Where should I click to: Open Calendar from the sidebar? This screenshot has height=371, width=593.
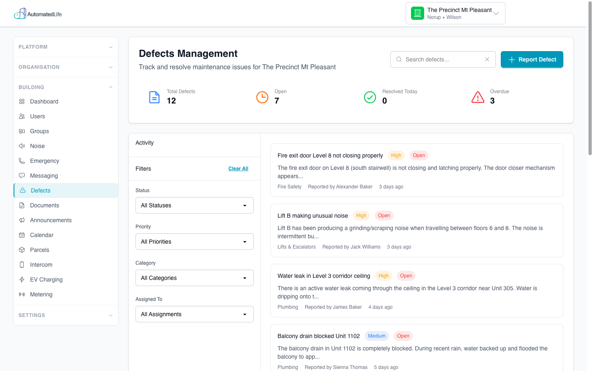click(x=42, y=235)
